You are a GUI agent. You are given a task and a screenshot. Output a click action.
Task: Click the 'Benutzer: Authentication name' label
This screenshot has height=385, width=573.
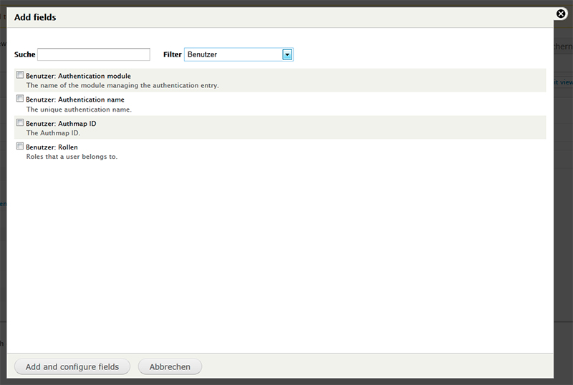pyautogui.click(x=75, y=99)
